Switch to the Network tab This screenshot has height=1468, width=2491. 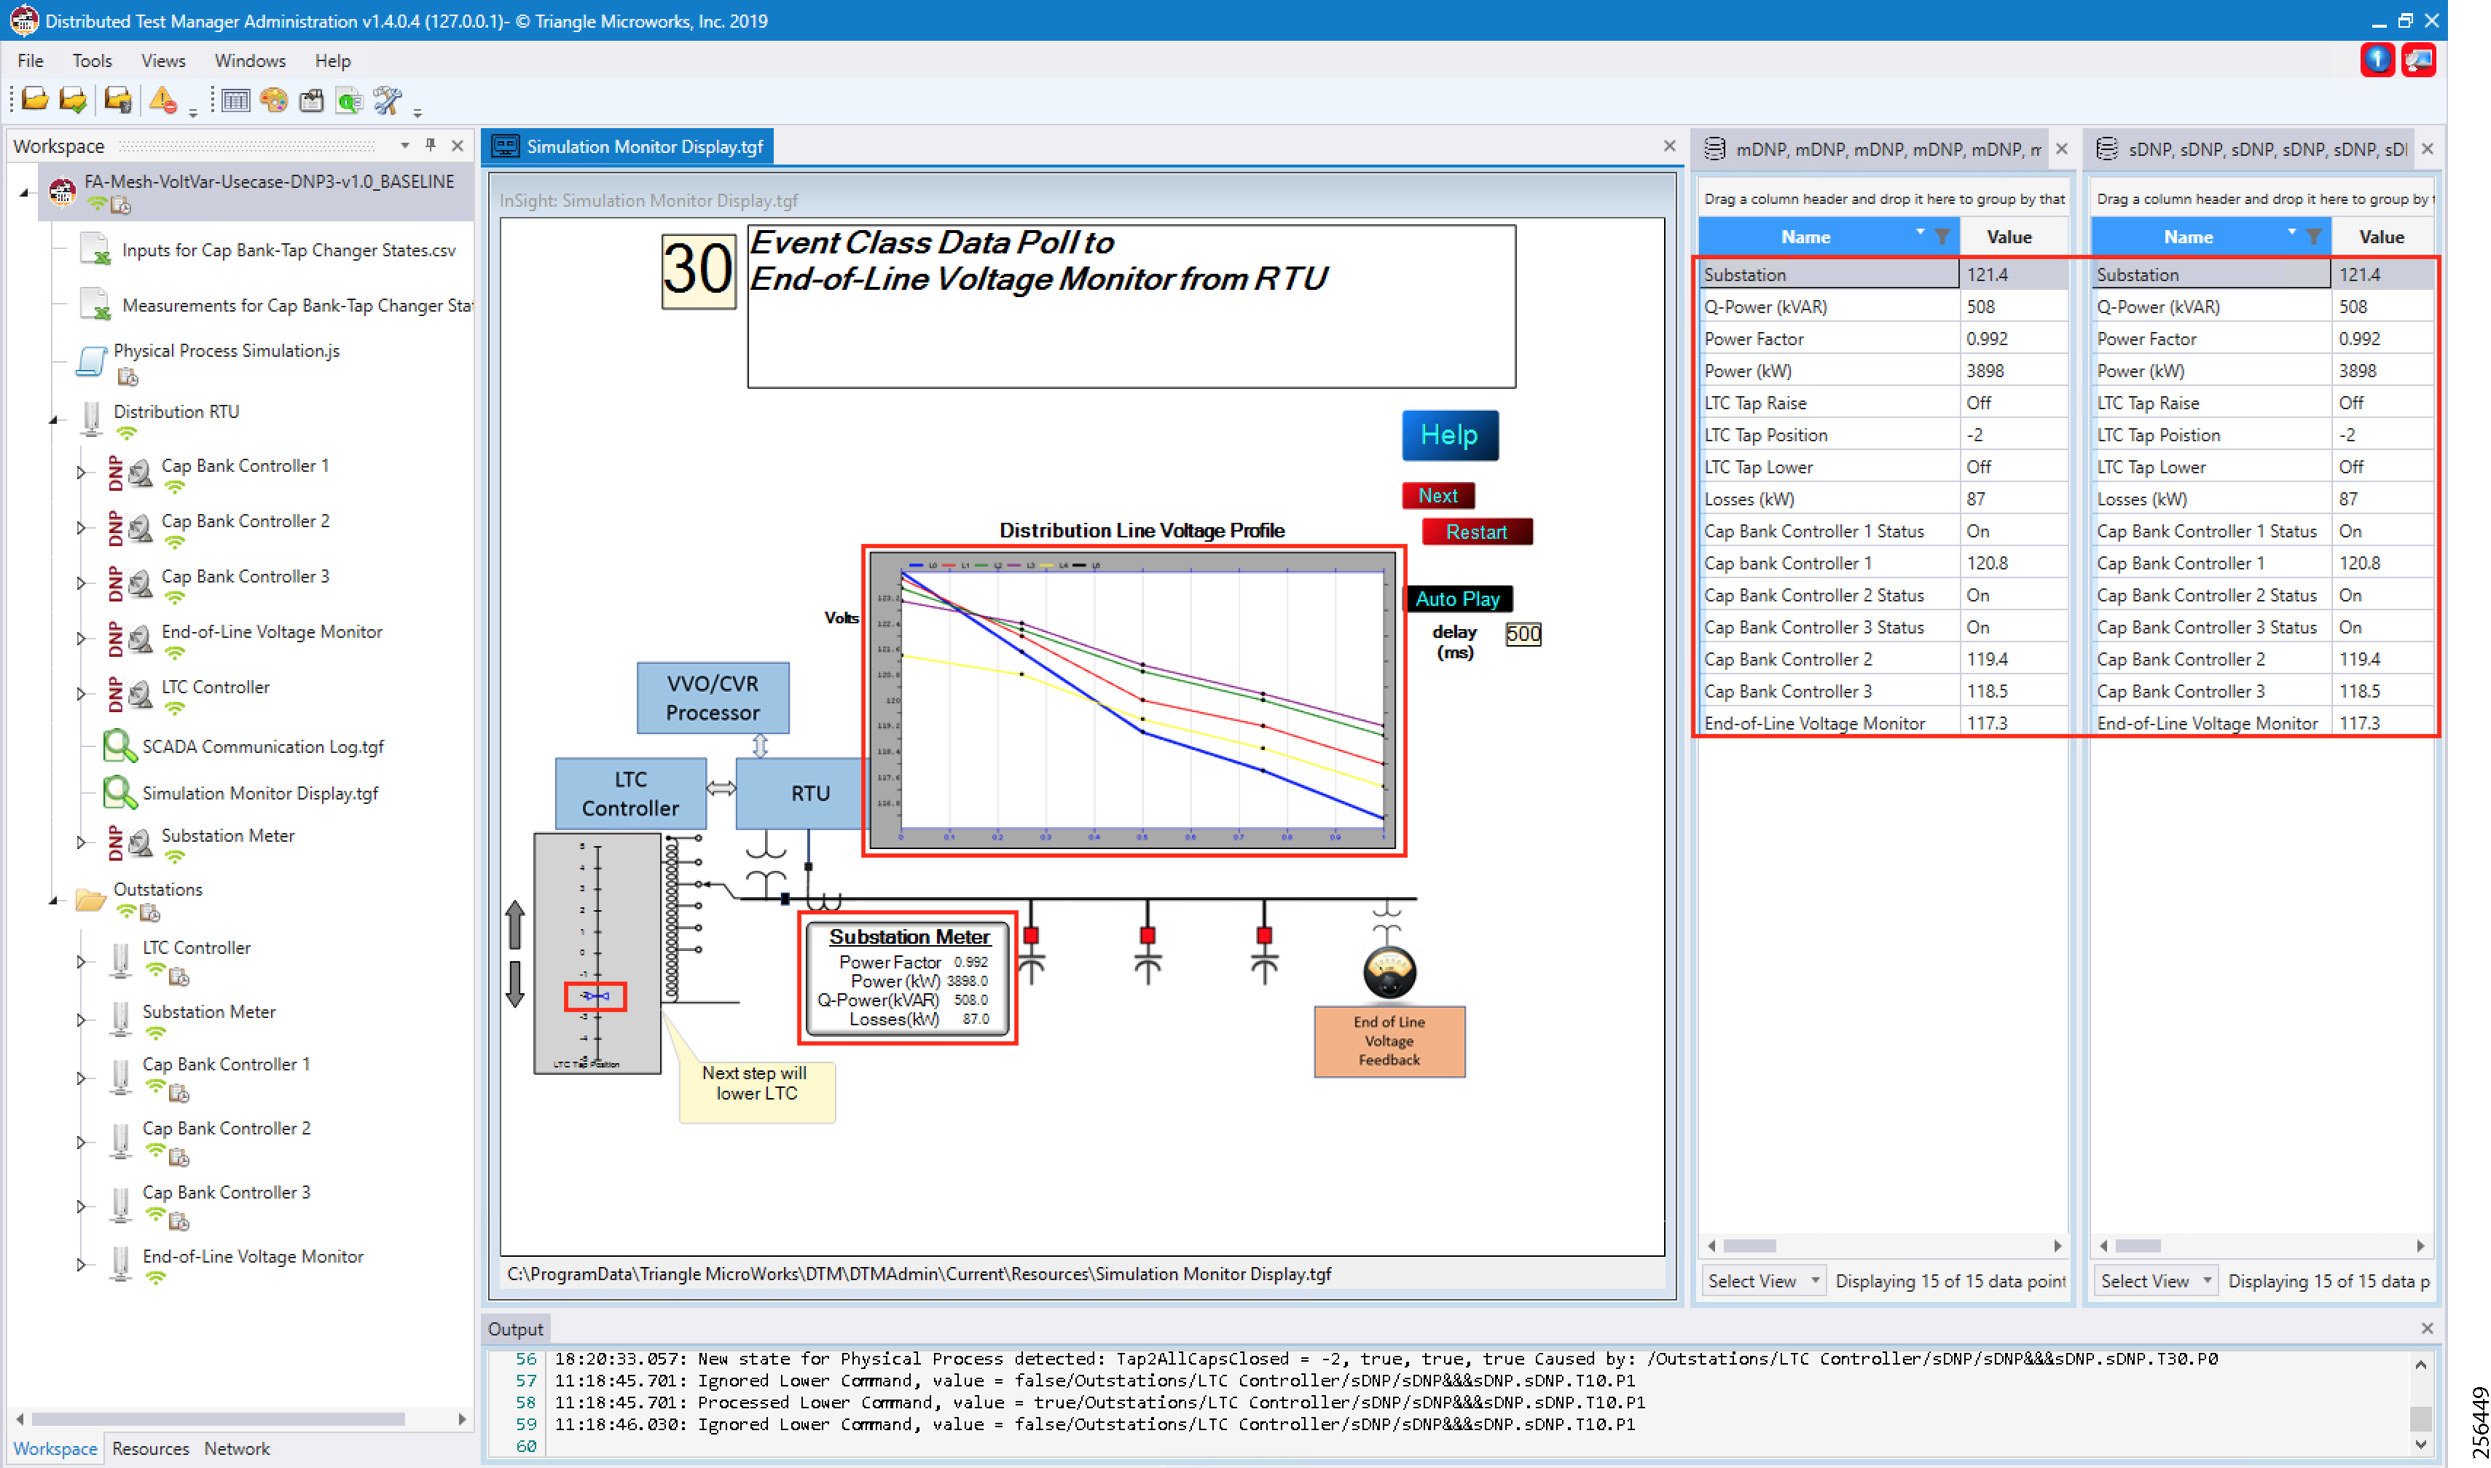(237, 1448)
